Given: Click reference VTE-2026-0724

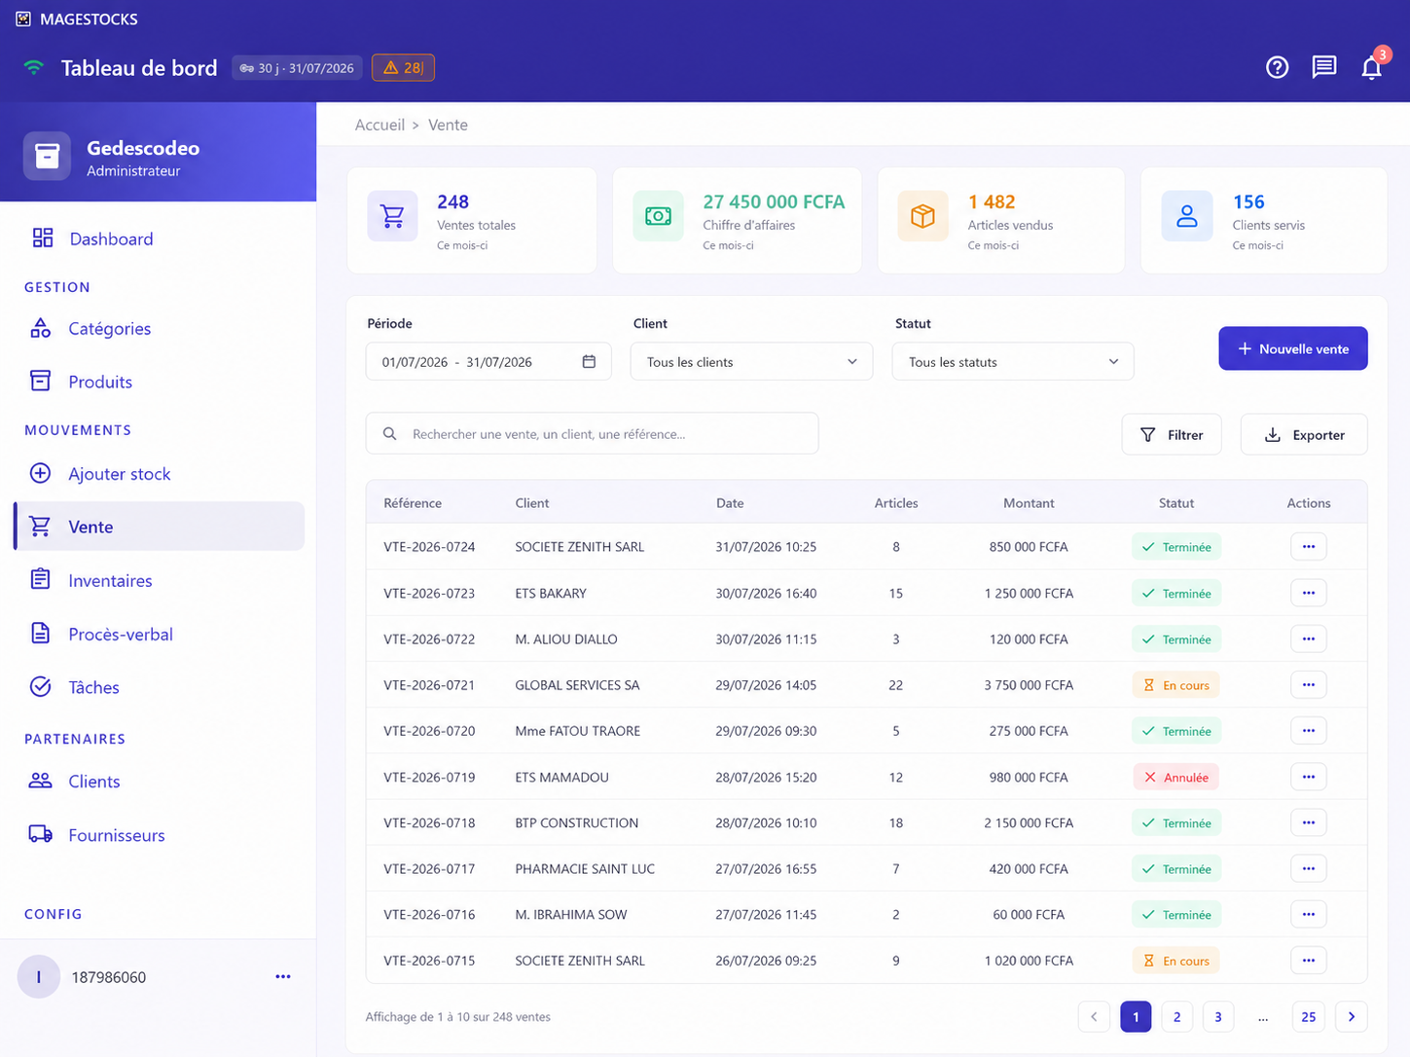Looking at the screenshot, I should [429, 547].
